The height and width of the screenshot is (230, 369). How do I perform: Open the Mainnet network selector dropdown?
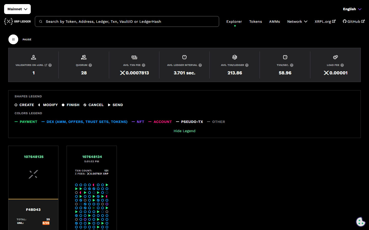coord(17,9)
